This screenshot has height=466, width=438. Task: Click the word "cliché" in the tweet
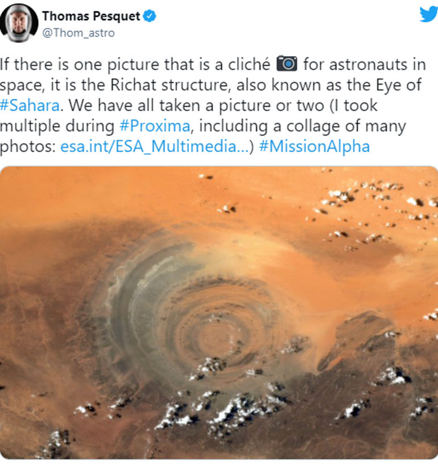[x=249, y=64]
